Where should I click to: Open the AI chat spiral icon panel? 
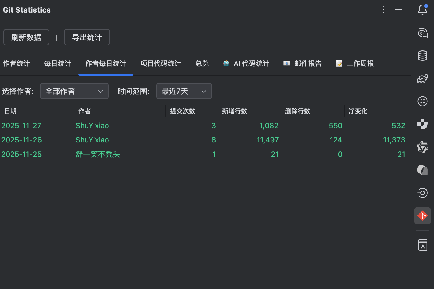tap(423, 33)
